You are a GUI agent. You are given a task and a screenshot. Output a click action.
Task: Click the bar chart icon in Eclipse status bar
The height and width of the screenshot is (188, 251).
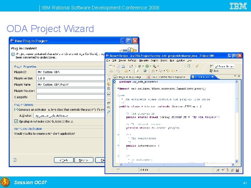tap(237, 170)
